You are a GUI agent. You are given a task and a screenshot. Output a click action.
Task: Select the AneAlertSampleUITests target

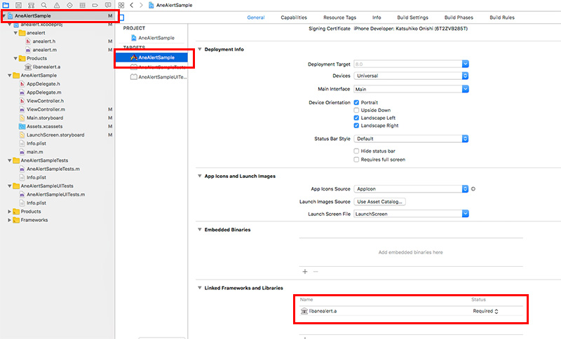[x=158, y=77]
